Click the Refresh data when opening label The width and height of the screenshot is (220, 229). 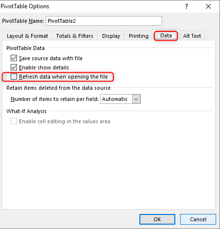pyautogui.click(x=63, y=77)
